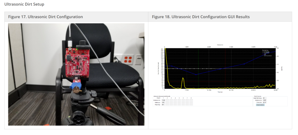298x135 pixels.
Task: Click the Chart Cursors Time (ms) field
Action: point(265,102)
